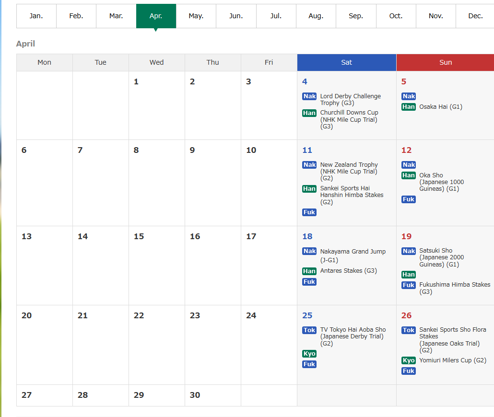The height and width of the screenshot is (417, 494).
Task: Click Fuk badge on April 19
Action: [409, 285]
